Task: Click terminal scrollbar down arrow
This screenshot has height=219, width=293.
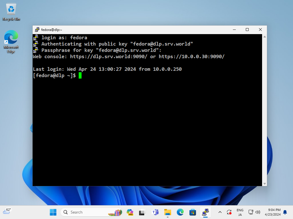Action: (x=265, y=184)
